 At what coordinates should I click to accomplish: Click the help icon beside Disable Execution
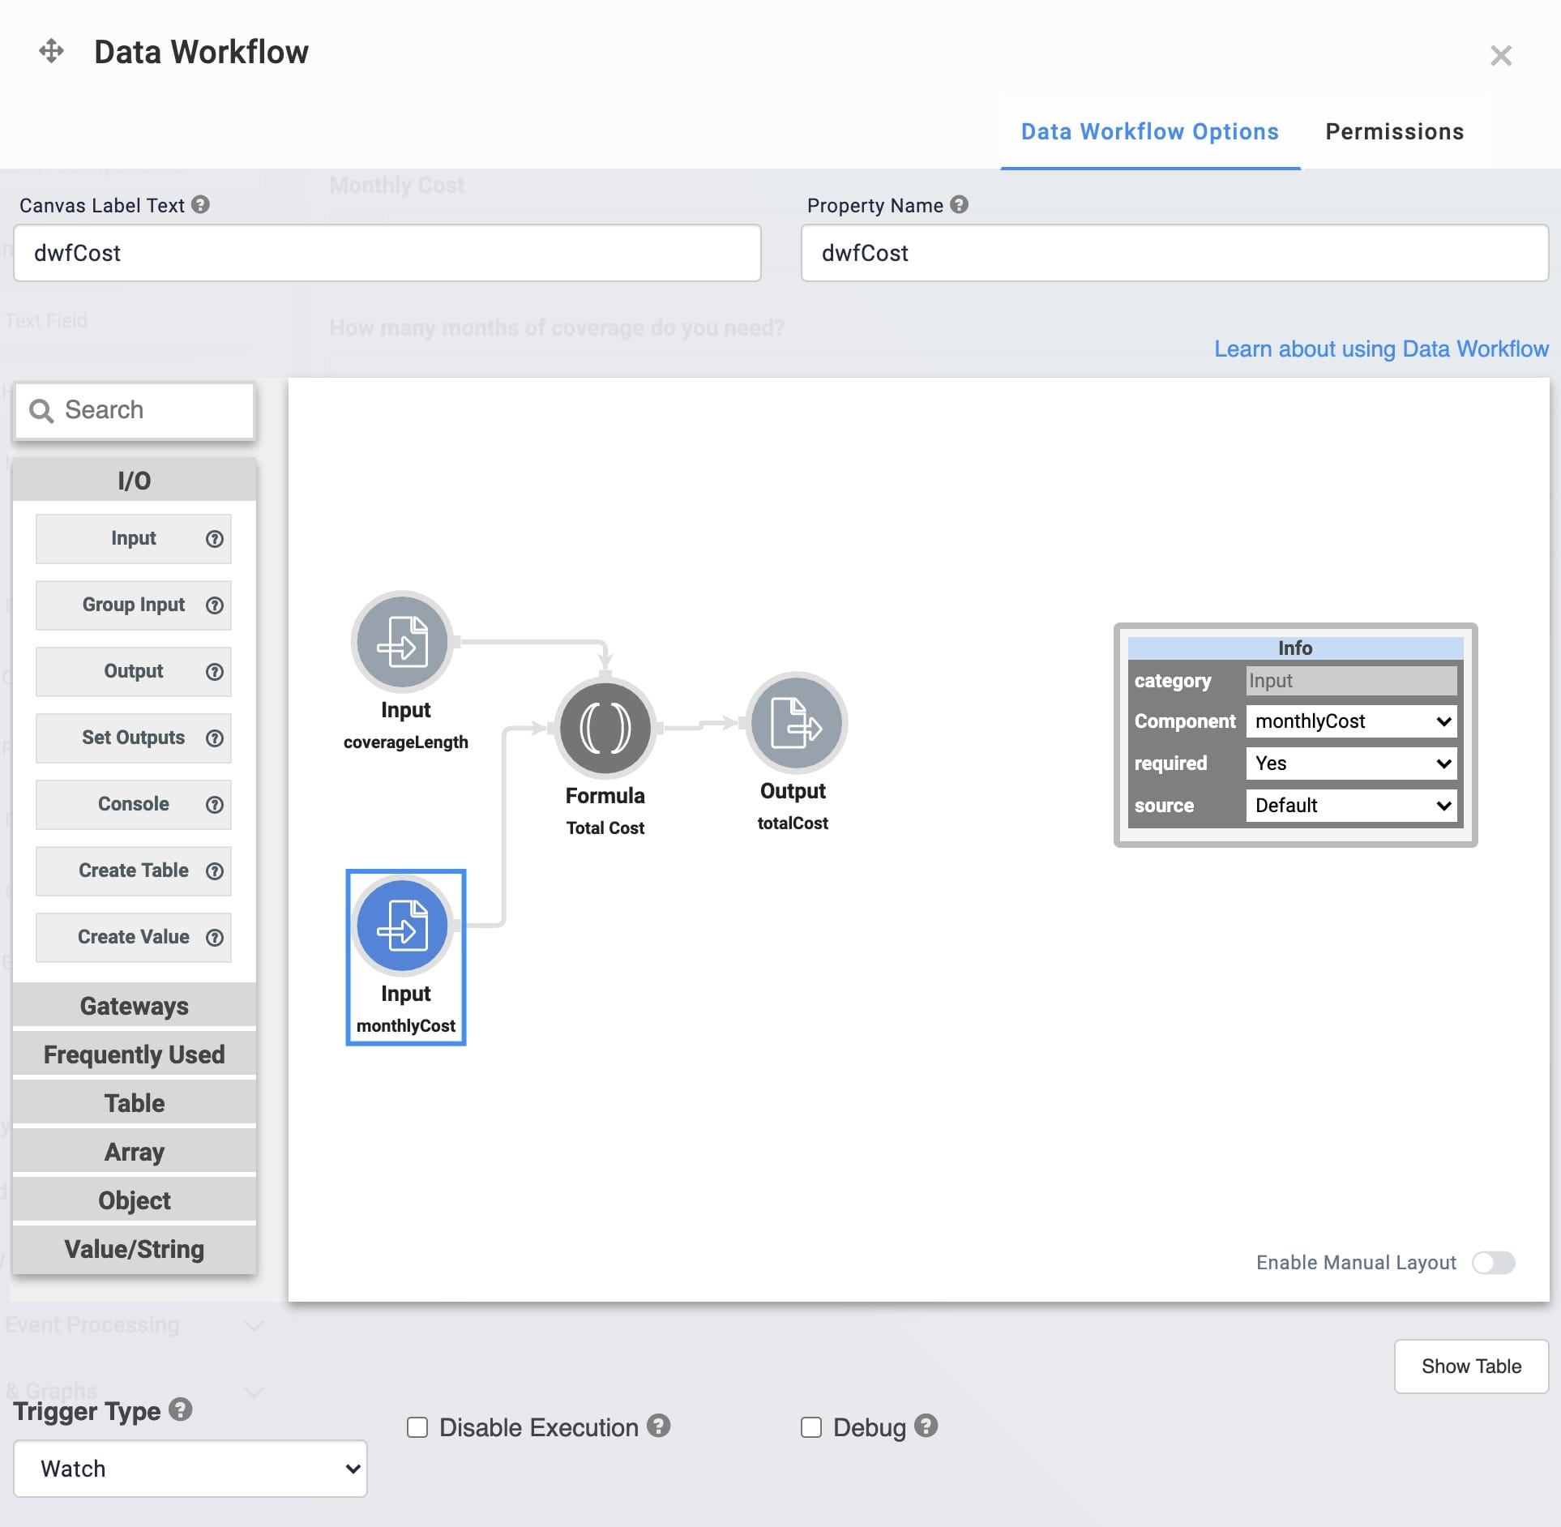658,1426
